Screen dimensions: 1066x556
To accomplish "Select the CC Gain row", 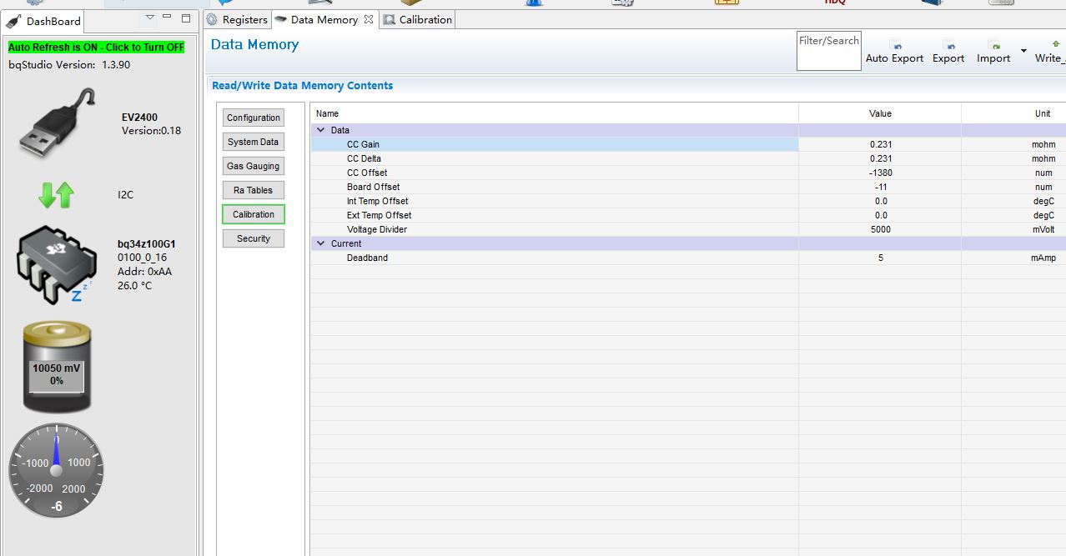I will tap(688, 144).
